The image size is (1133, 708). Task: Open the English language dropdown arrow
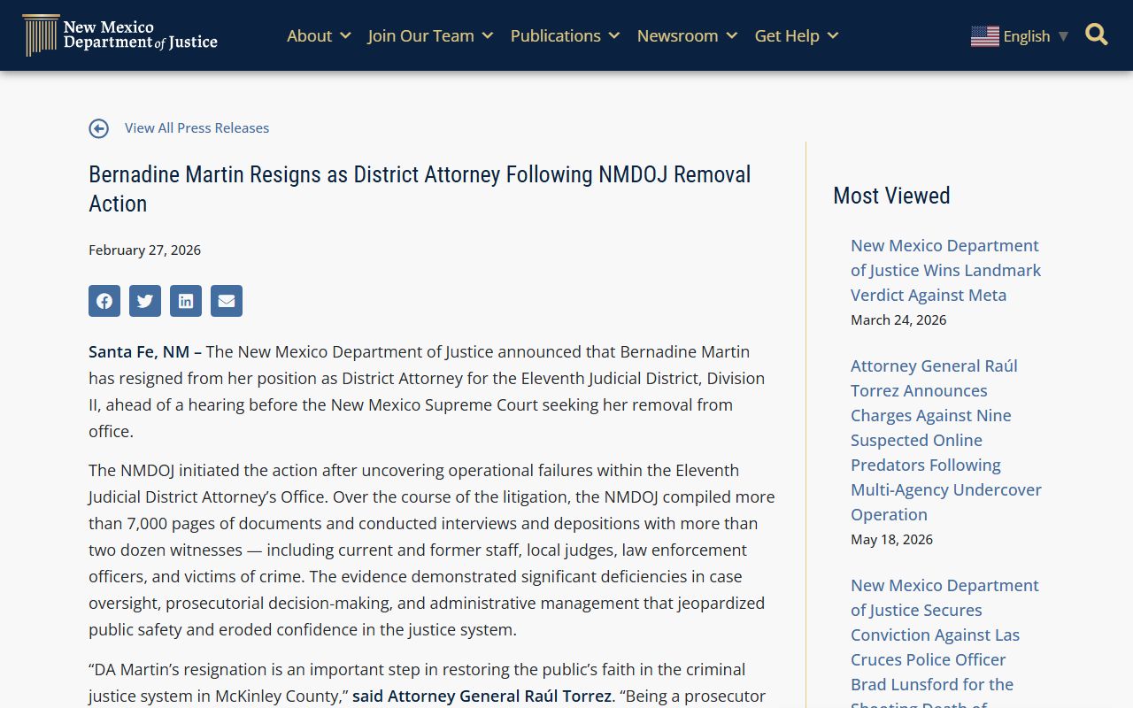[1063, 36]
